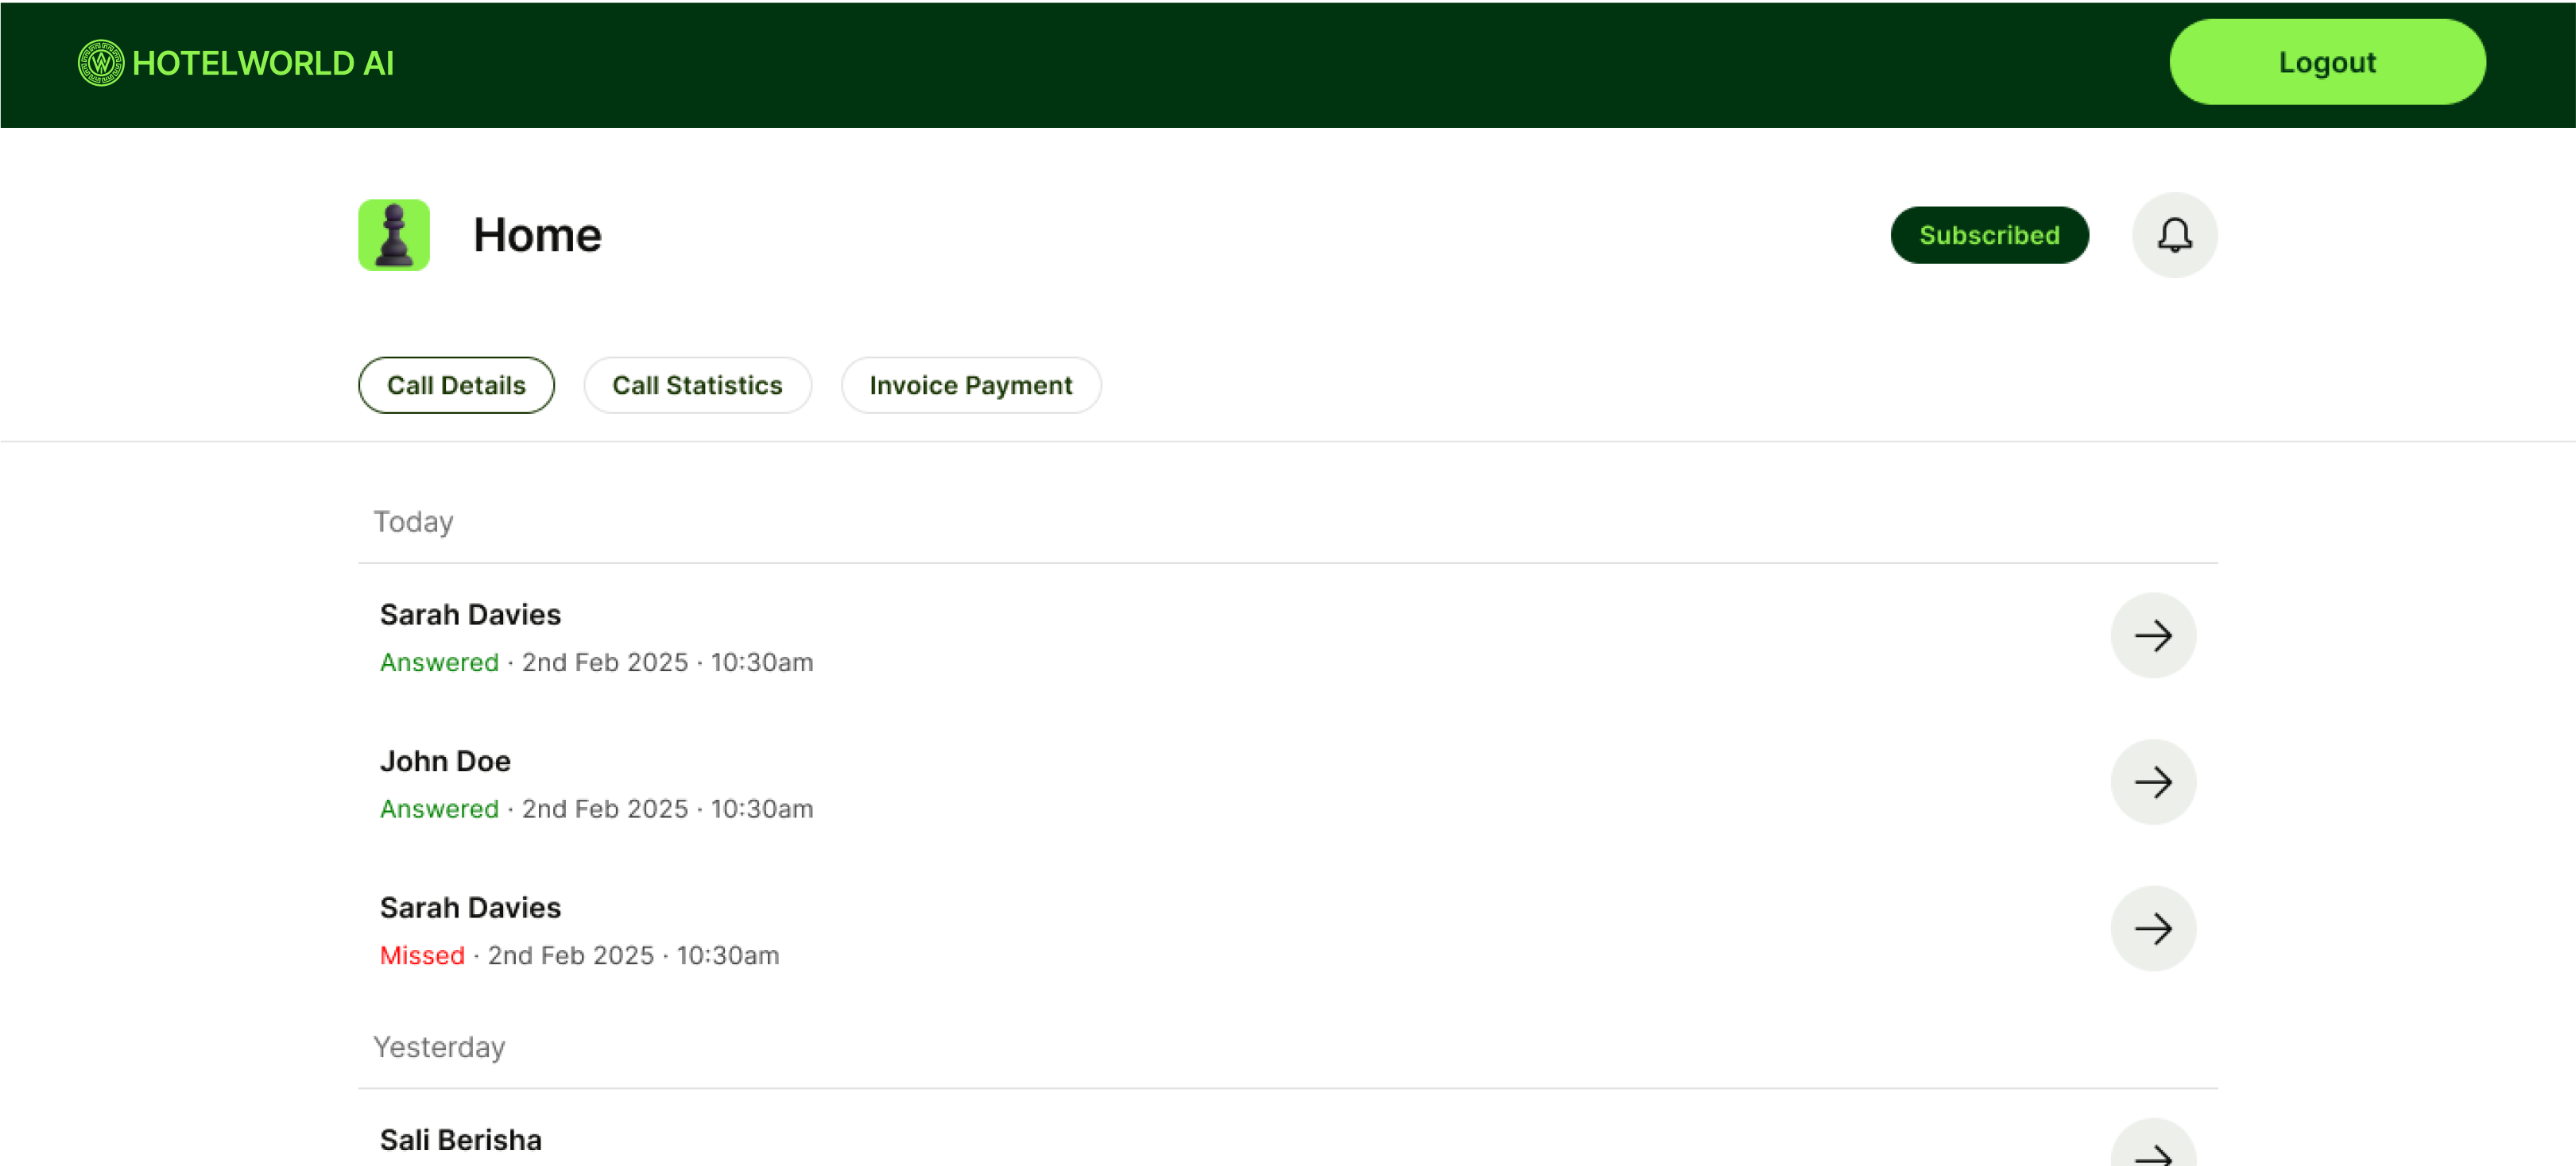The height and width of the screenshot is (1166, 2576).
Task: Click the Yesterday section header
Action: point(439,1048)
